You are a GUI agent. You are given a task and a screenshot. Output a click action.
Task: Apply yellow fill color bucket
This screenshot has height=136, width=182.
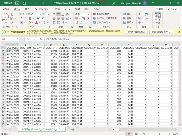click(x=30, y=23)
